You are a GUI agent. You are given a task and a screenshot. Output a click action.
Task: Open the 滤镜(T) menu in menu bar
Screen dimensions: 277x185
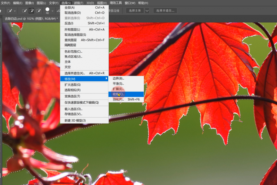point(79,3)
